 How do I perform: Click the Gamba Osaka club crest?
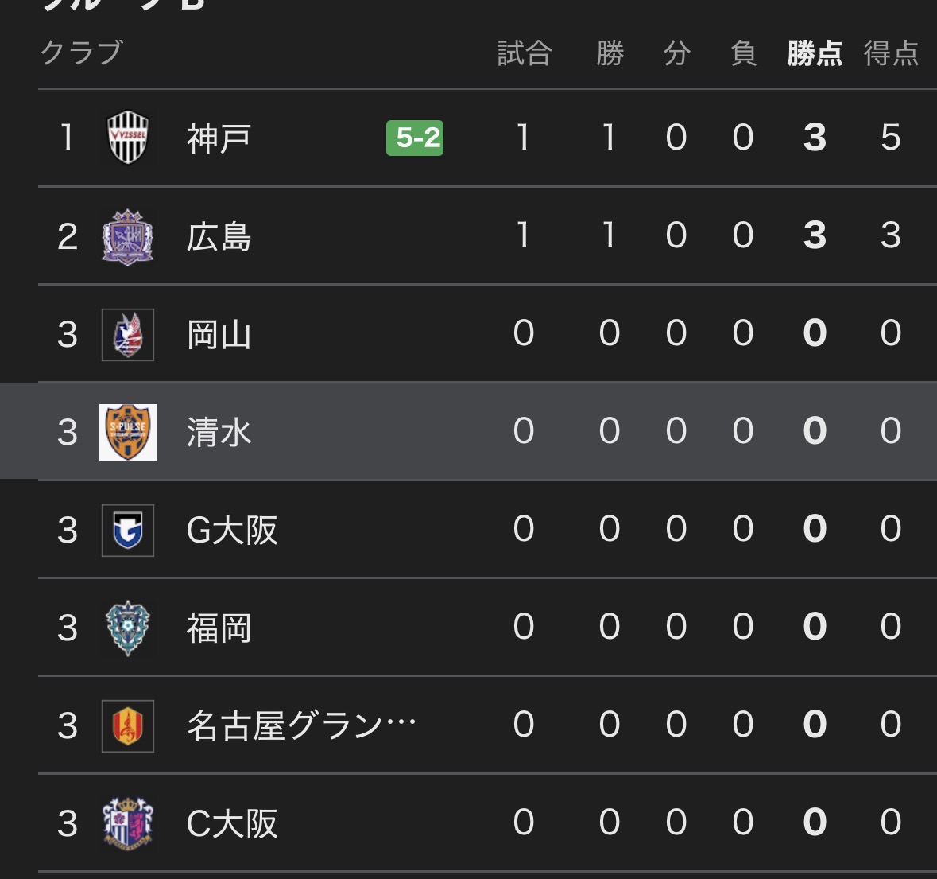click(128, 530)
